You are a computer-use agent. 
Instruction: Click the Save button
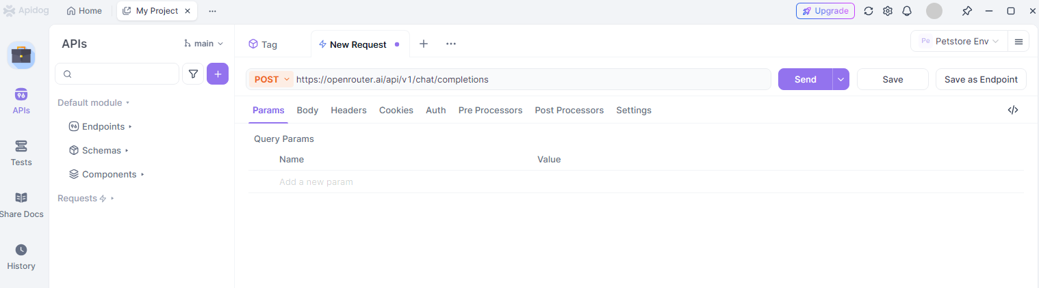click(x=893, y=79)
